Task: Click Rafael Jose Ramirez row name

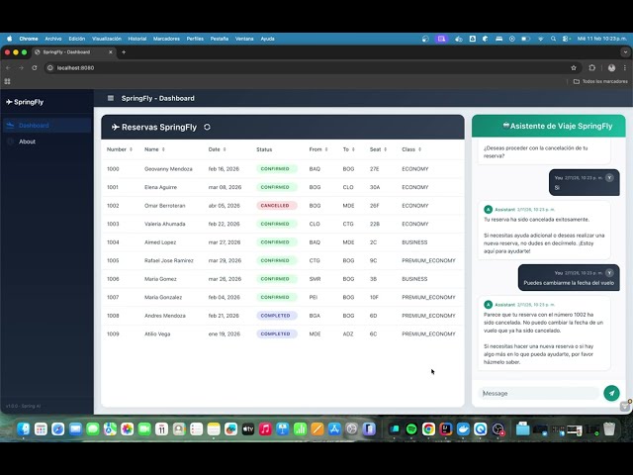Action: tap(169, 260)
